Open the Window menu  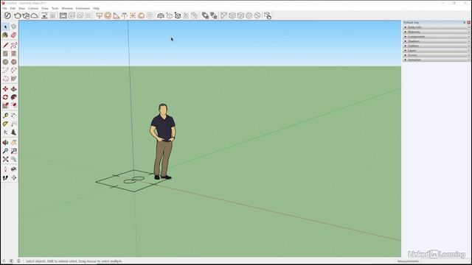click(67, 8)
